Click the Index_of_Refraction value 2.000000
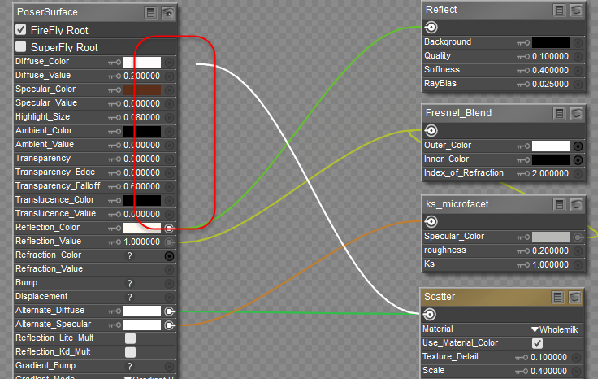Screen dimensions: 598x379 click(550, 173)
